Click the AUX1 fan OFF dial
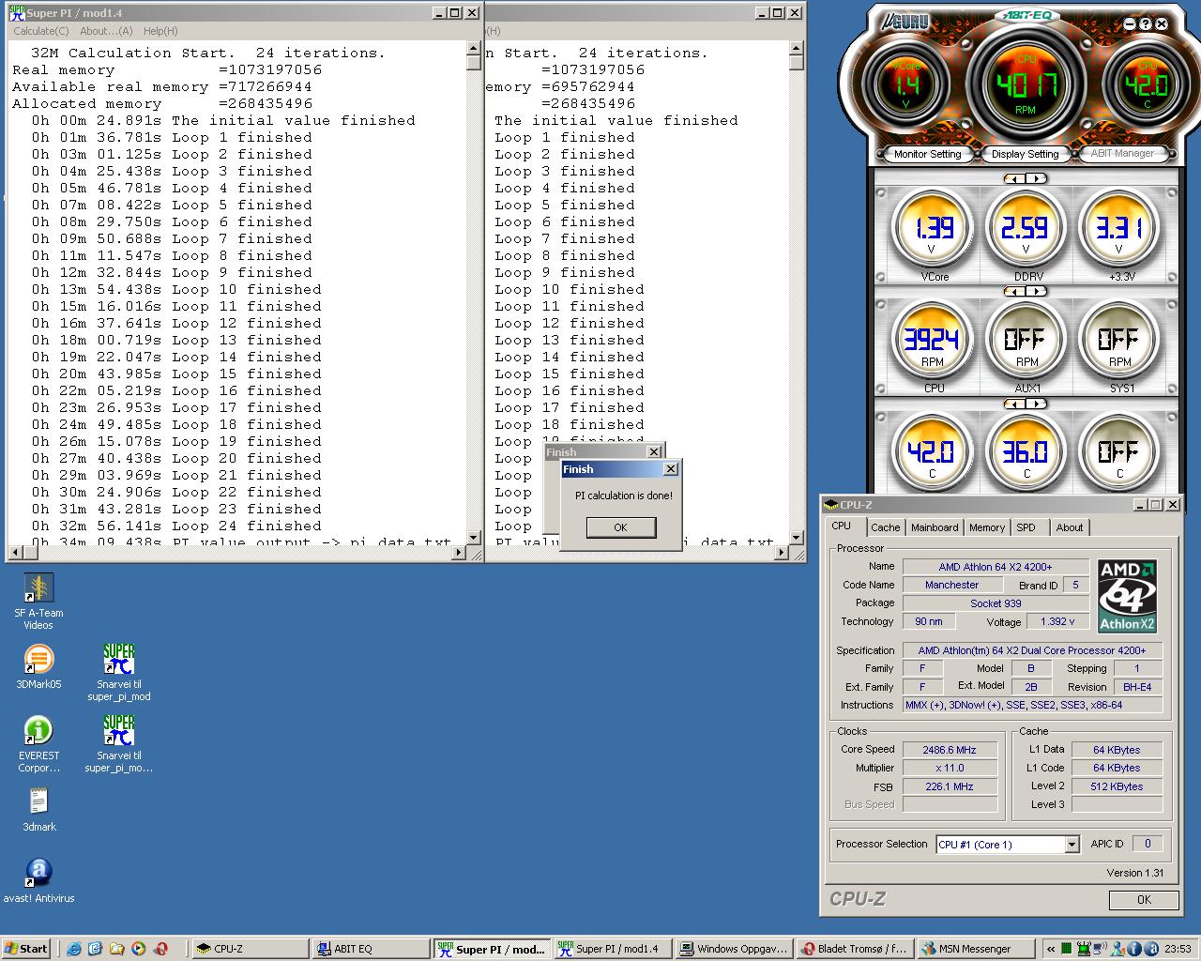 (1026, 341)
